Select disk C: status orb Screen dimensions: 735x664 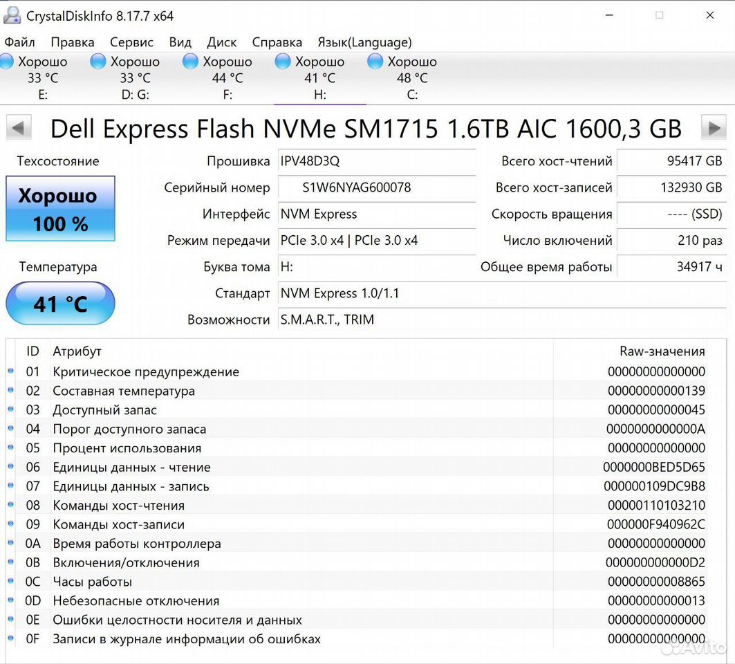click(375, 62)
